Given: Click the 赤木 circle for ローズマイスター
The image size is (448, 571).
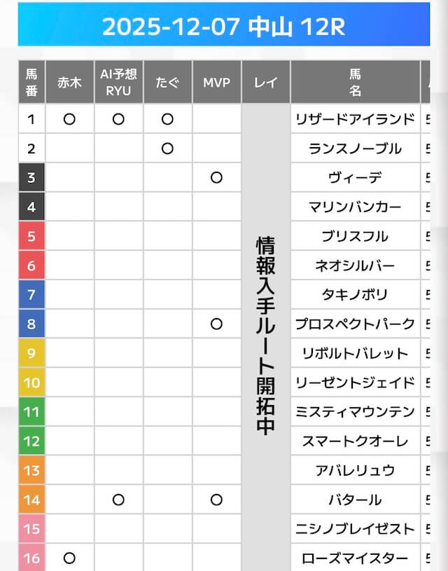Looking at the screenshot, I should [69, 558].
